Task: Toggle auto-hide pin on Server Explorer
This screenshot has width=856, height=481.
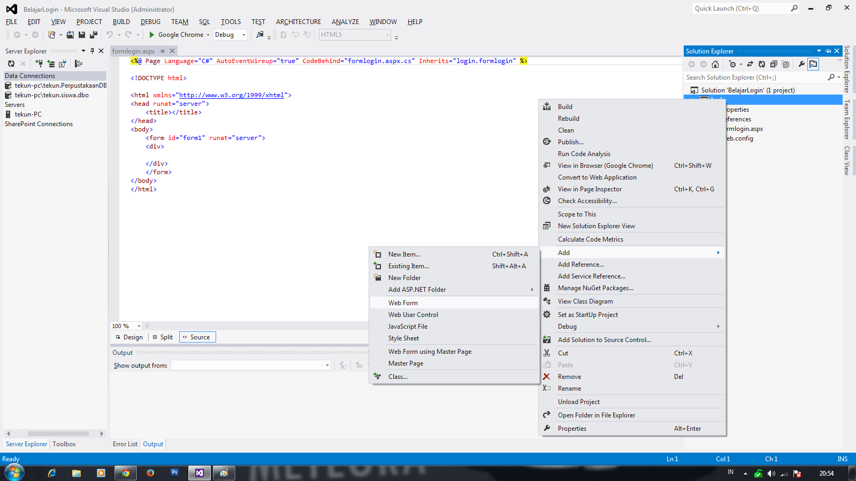Action: [x=93, y=51]
